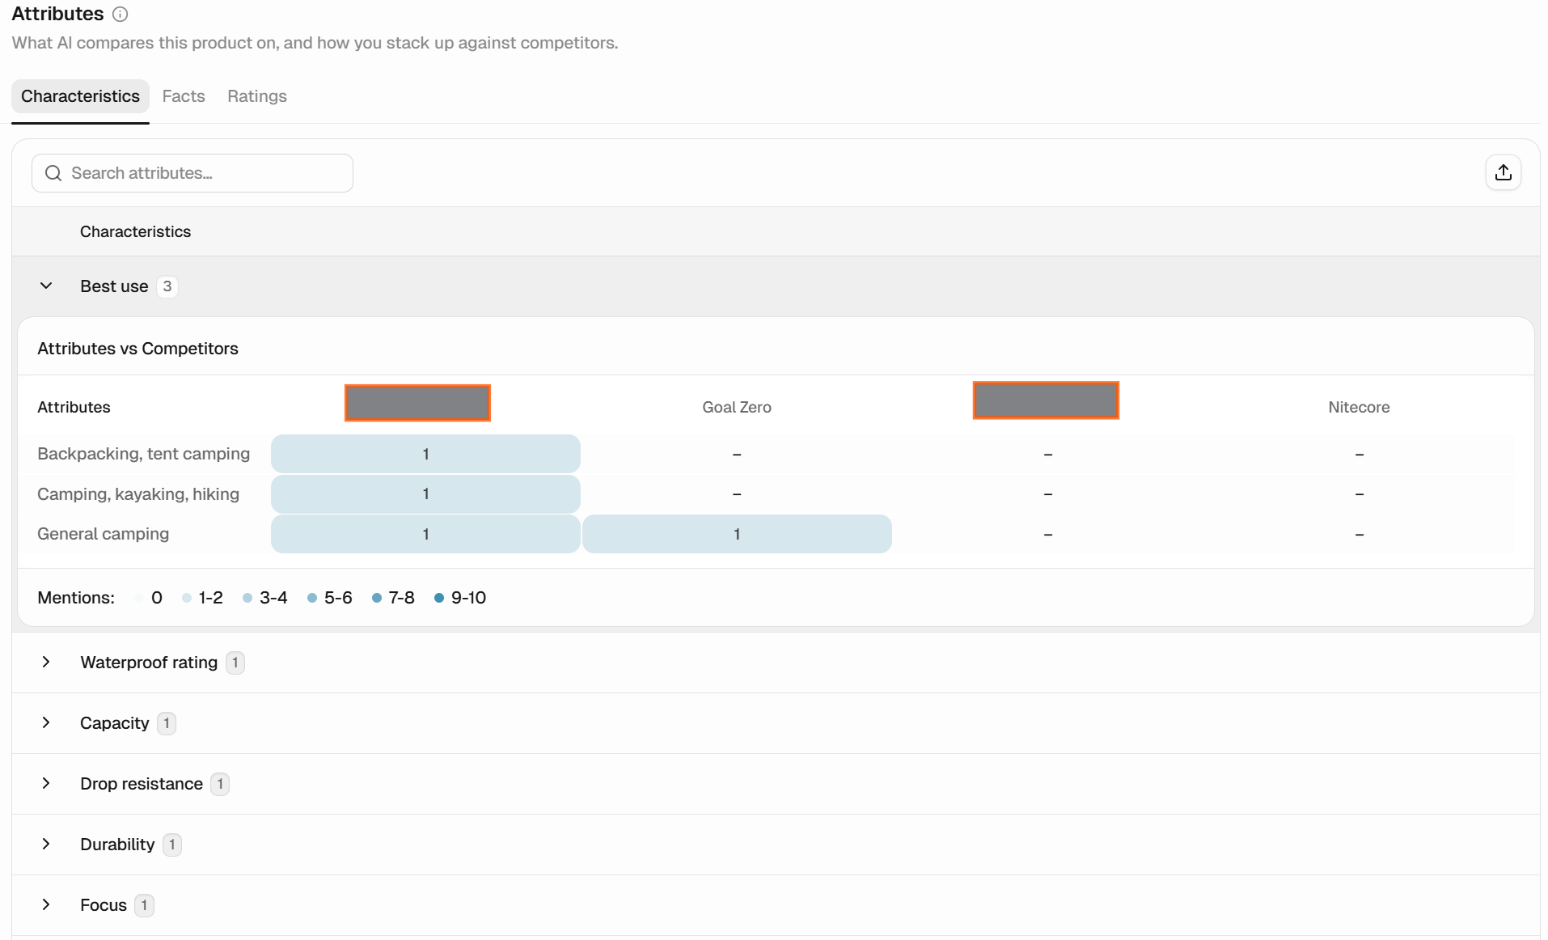Click the Backpacking, tent camping mention cell
The image size is (1548, 940).
425,454
